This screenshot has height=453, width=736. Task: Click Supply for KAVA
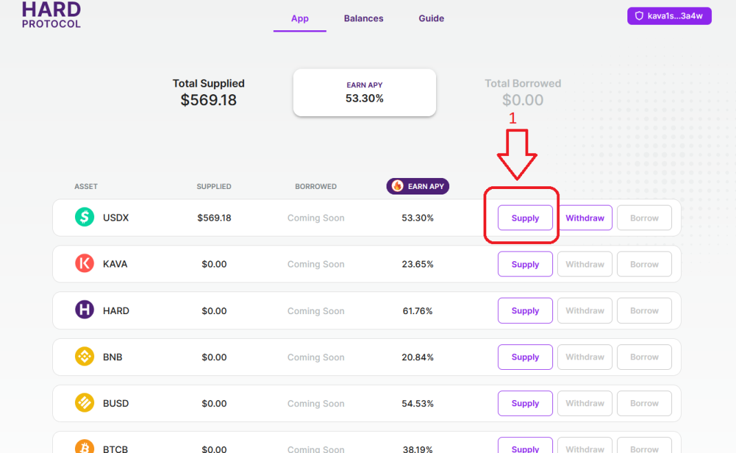tap(526, 264)
